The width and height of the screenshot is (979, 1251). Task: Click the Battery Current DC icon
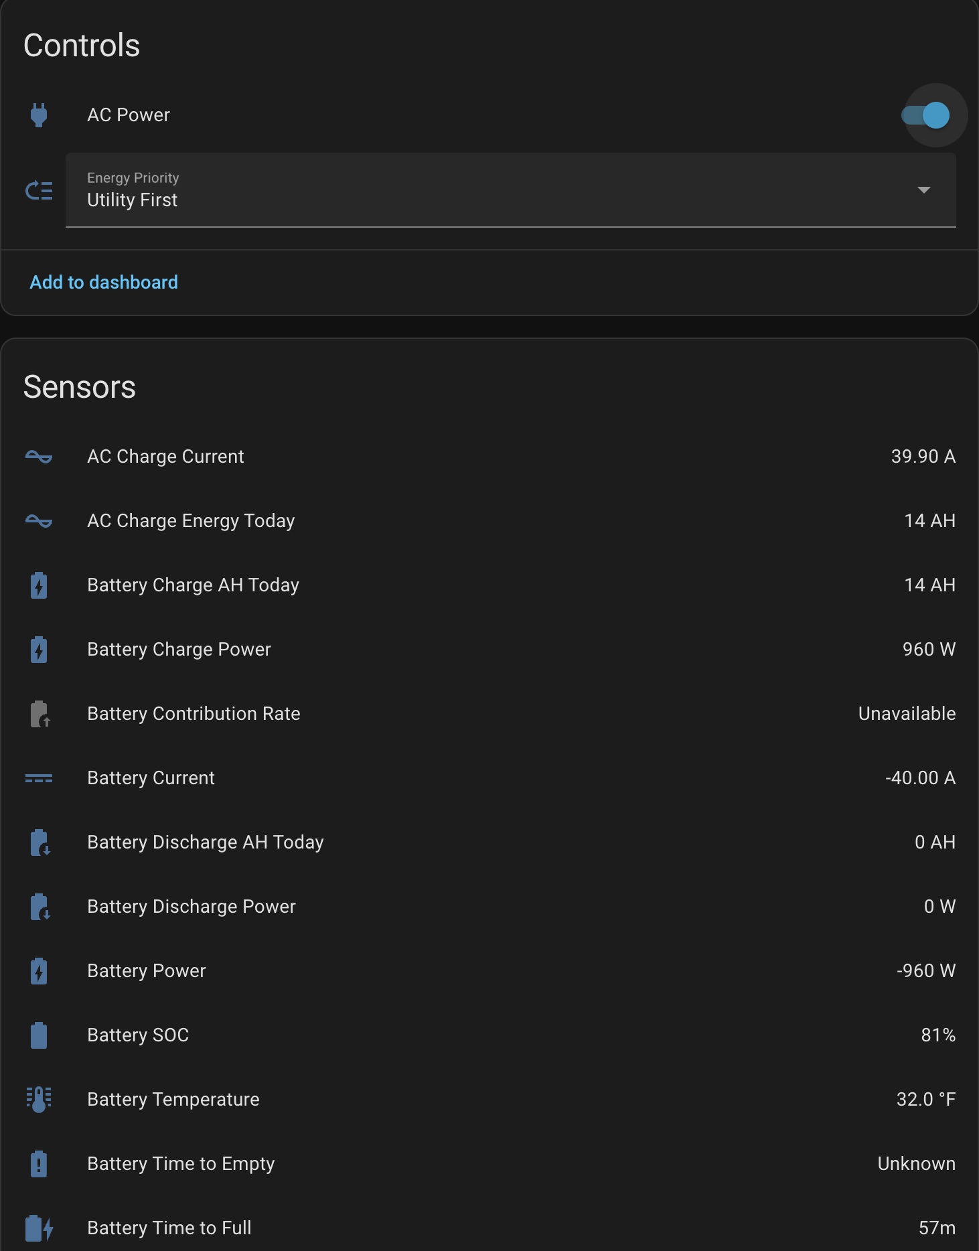(x=39, y=778)
